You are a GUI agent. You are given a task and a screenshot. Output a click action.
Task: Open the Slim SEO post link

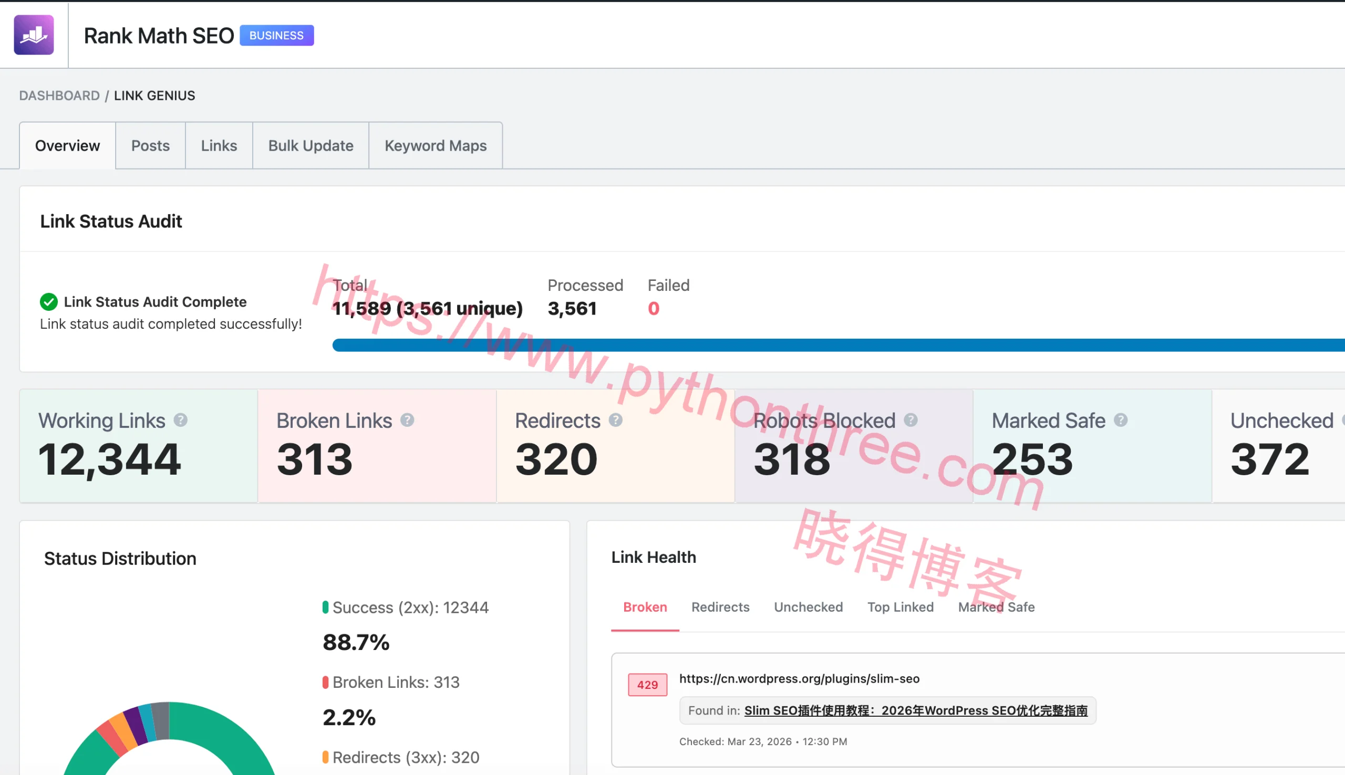click(916, 710)
